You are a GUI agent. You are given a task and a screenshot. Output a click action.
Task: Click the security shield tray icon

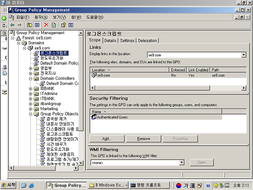click(x=216, y=185)
